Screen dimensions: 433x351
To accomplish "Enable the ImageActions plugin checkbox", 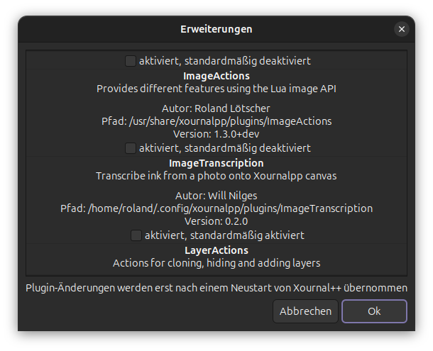I will pos(131,148).
